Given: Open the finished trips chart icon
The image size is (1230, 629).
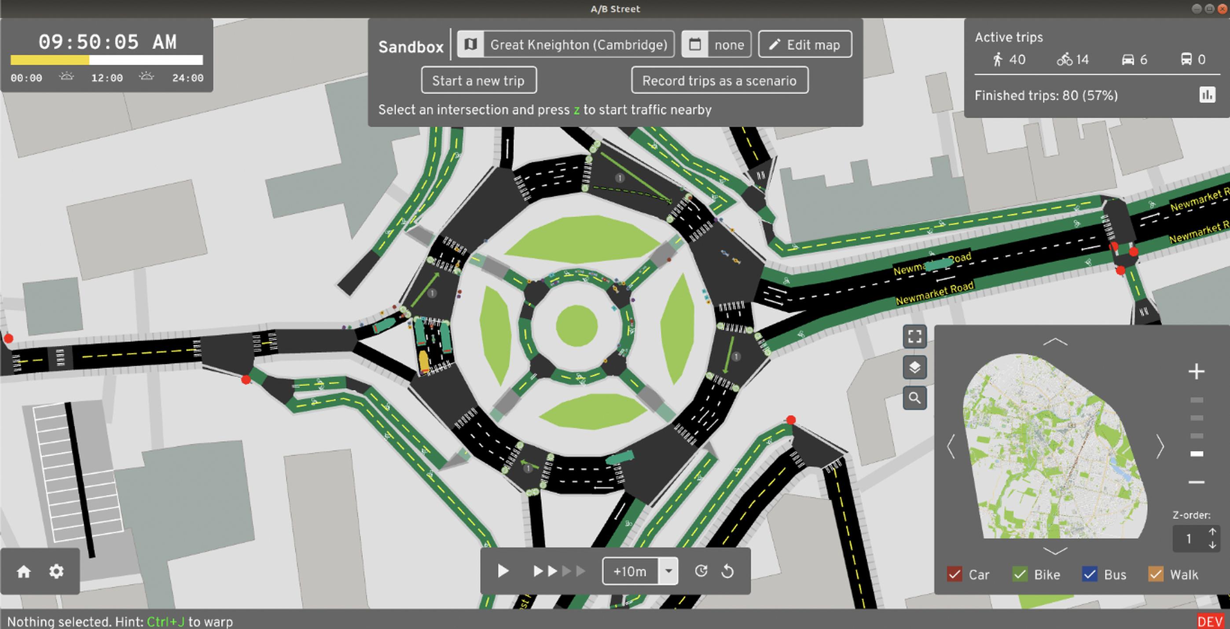Looking at the screenshot, I should pyautogui.click(x=1207, y=95).
